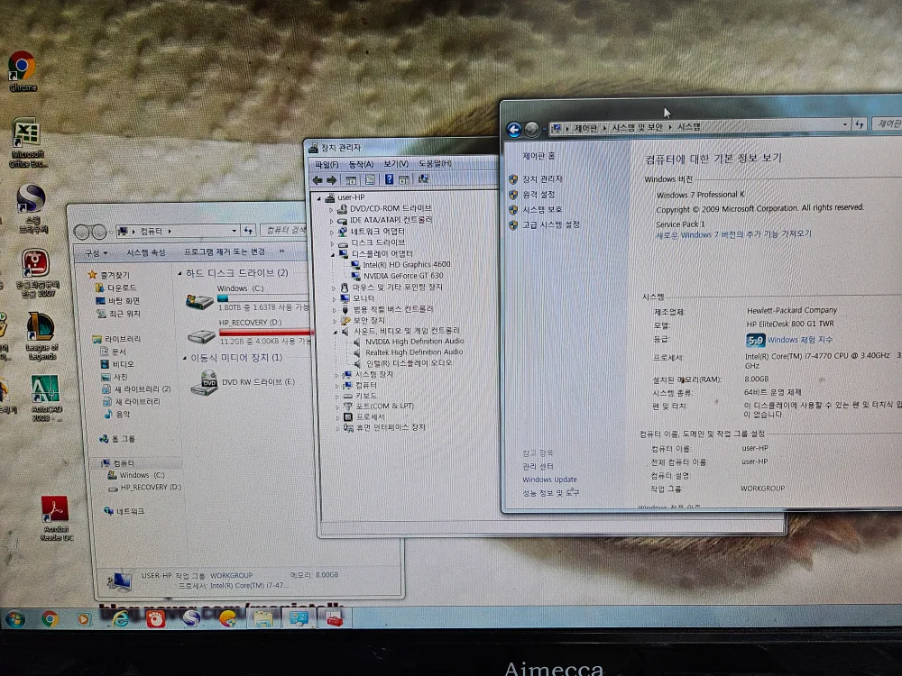Viewport: 902px width, 676px height.
Task: Click the 성능 정보 및 도구 link
Action: tap(550, 493)
